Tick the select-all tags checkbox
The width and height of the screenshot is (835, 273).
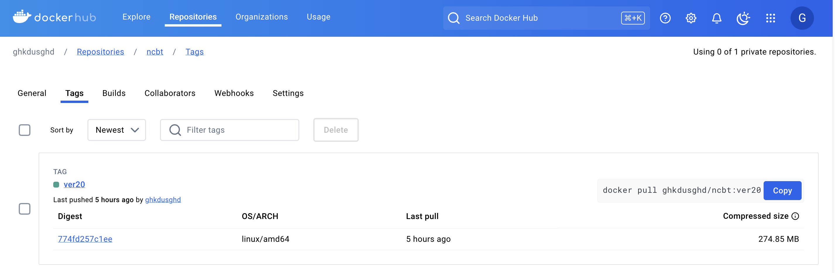tap(25, 130)
